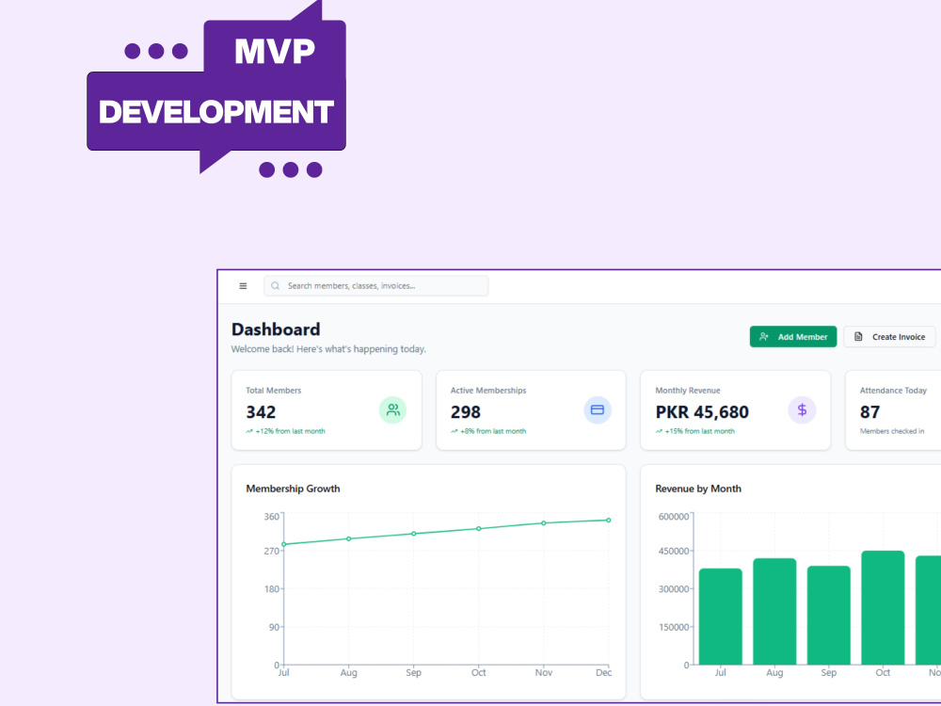Click the +15% from last month text
The height and width of the screenshot is (706, 941).
(x=700, y=431)
